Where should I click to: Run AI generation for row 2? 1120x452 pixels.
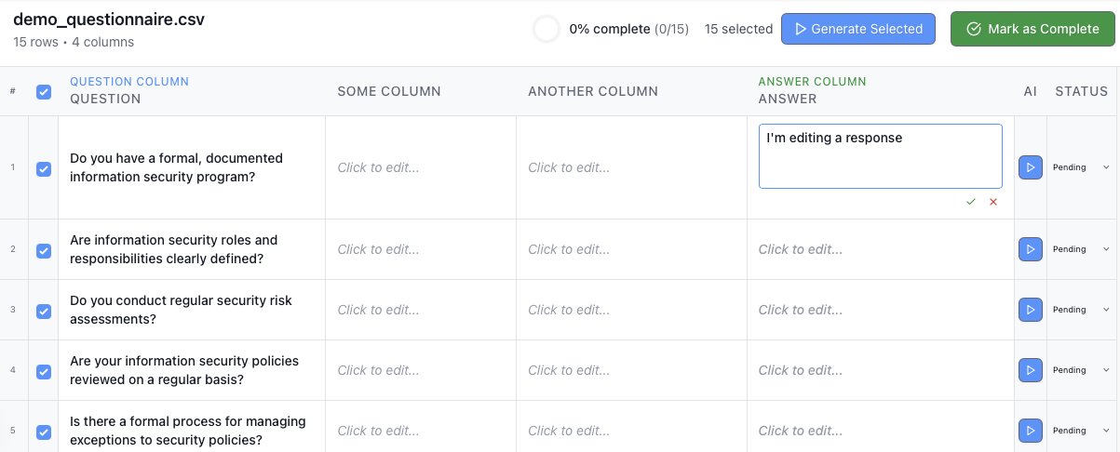pos(1030,249)
